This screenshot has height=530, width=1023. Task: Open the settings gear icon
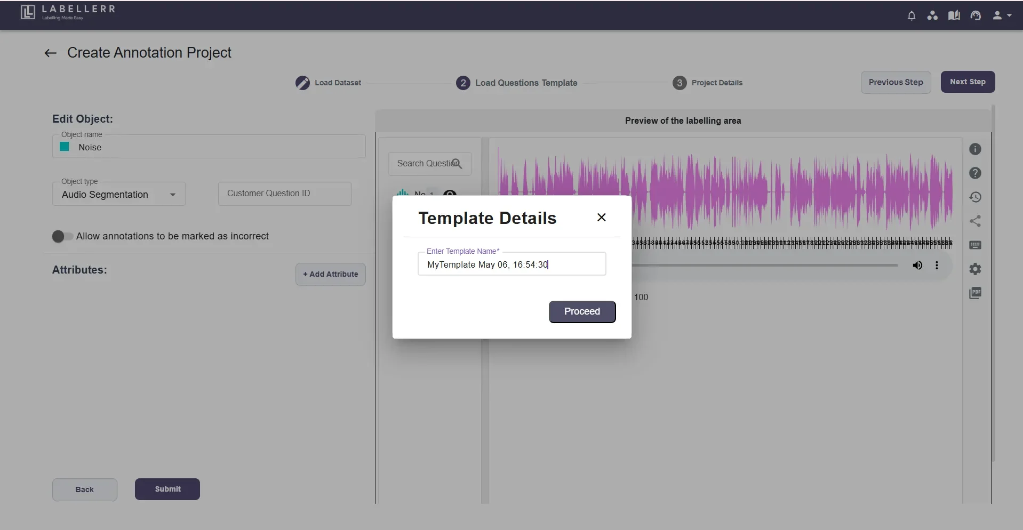[x=975, y=269]
